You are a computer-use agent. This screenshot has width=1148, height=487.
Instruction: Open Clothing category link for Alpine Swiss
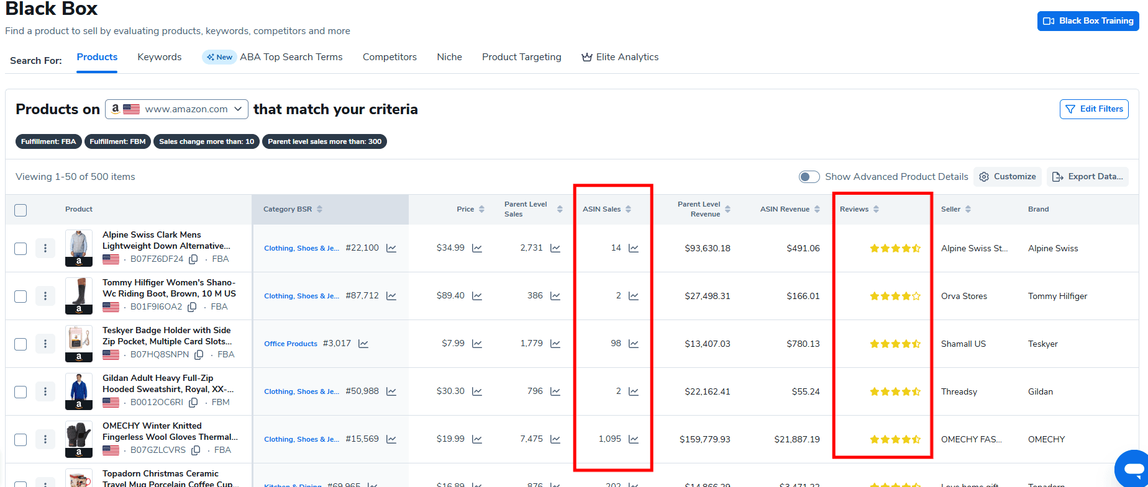[301, 248]
